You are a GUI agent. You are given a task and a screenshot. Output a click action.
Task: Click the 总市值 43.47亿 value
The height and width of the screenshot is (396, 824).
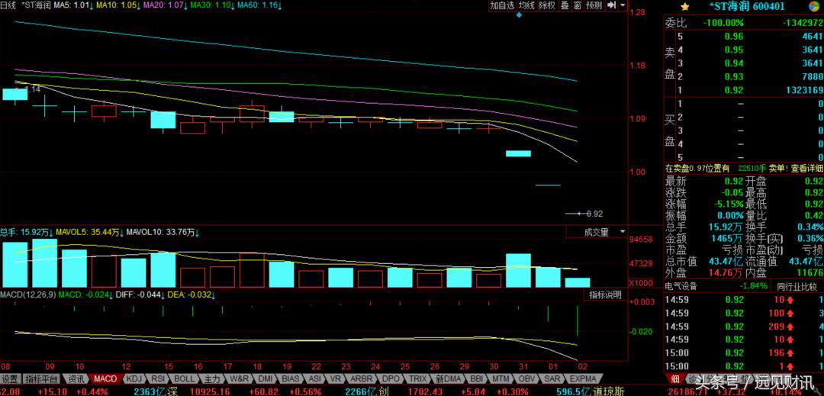(725, 261)
